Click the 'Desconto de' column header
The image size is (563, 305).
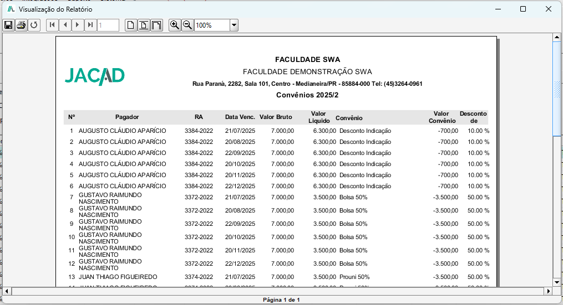(473, 117)
